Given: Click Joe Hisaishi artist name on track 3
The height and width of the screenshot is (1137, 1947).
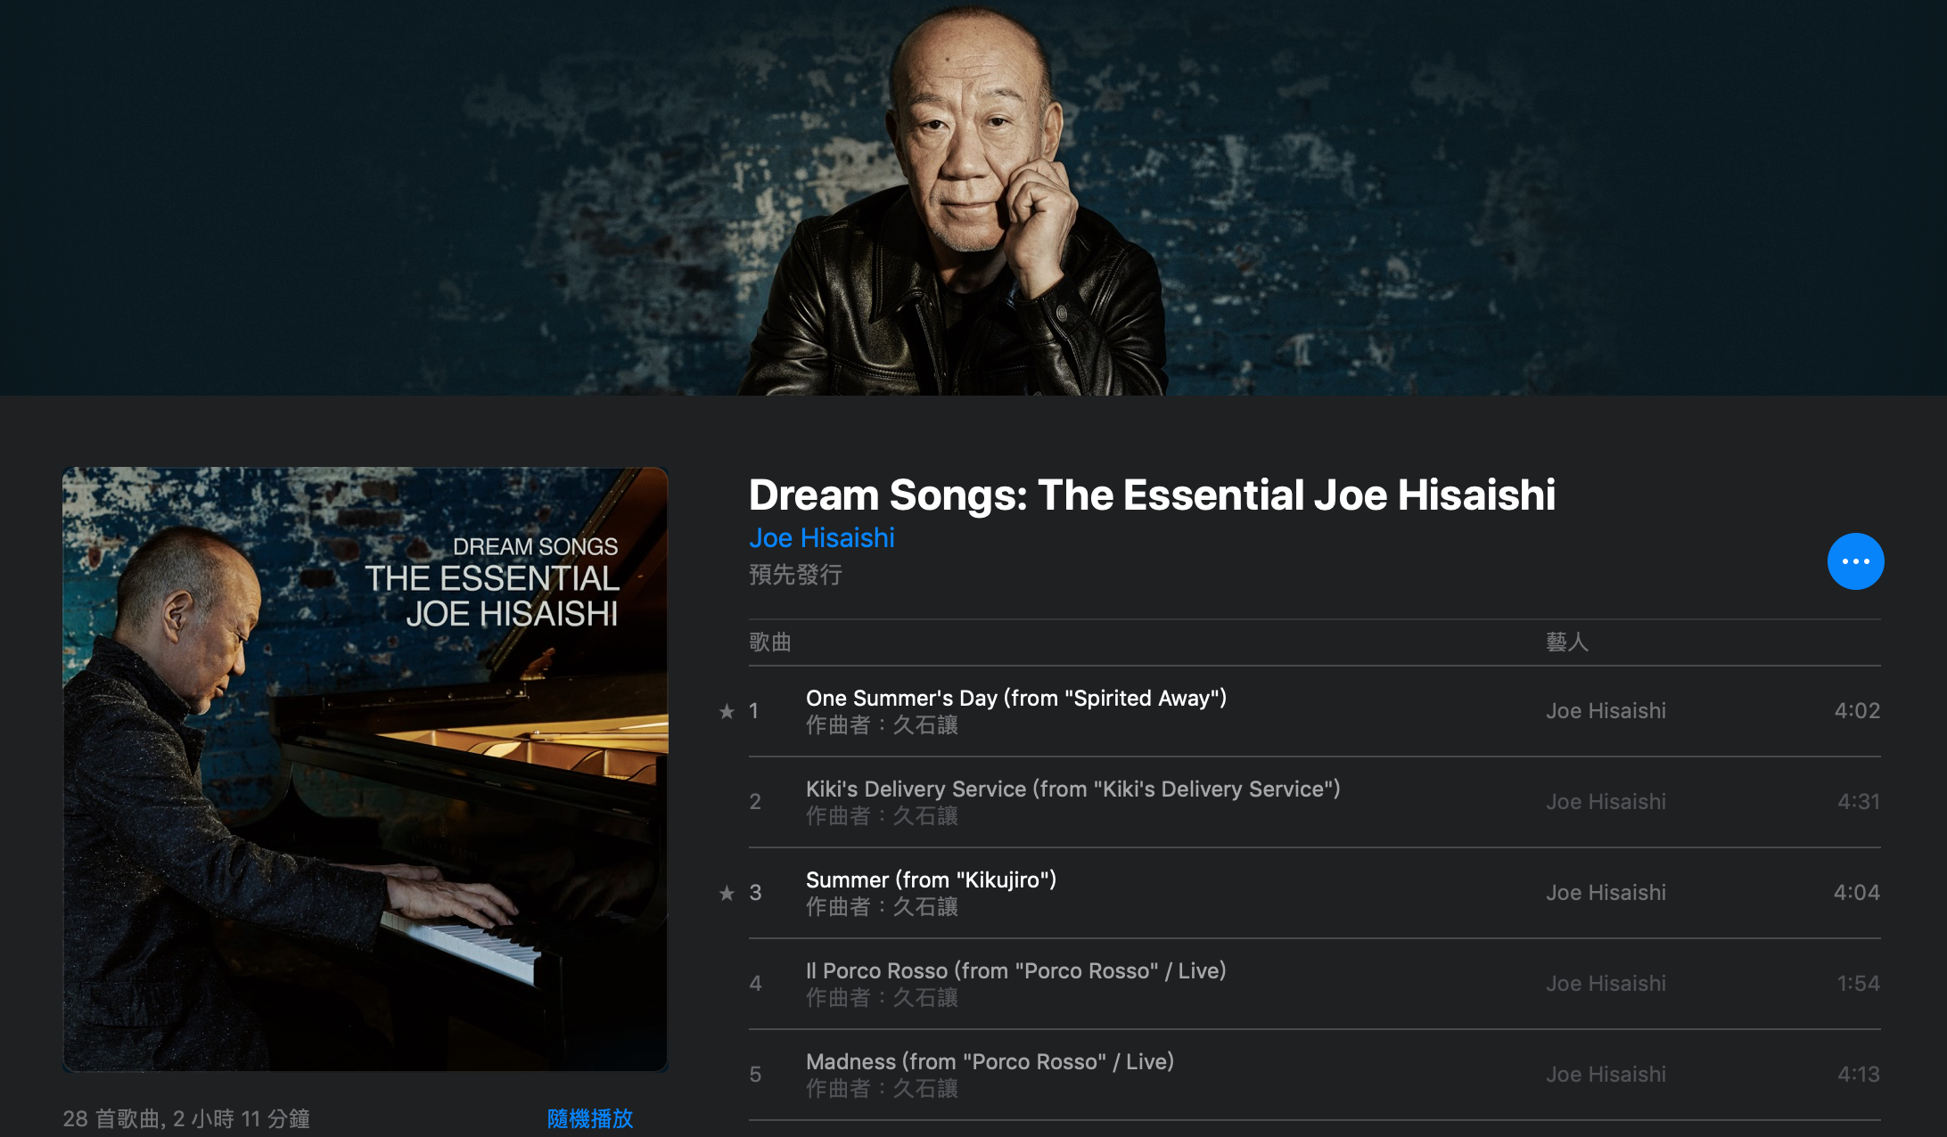Looking at the screenshot, I should [1606, 893].
